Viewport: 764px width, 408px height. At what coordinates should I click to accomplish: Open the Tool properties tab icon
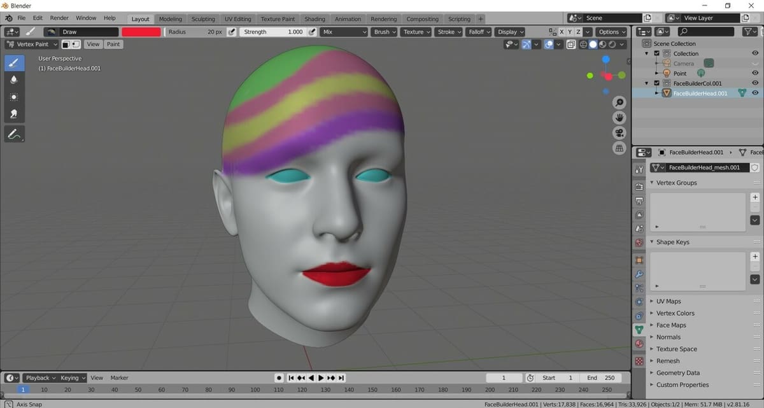[639, 169]
